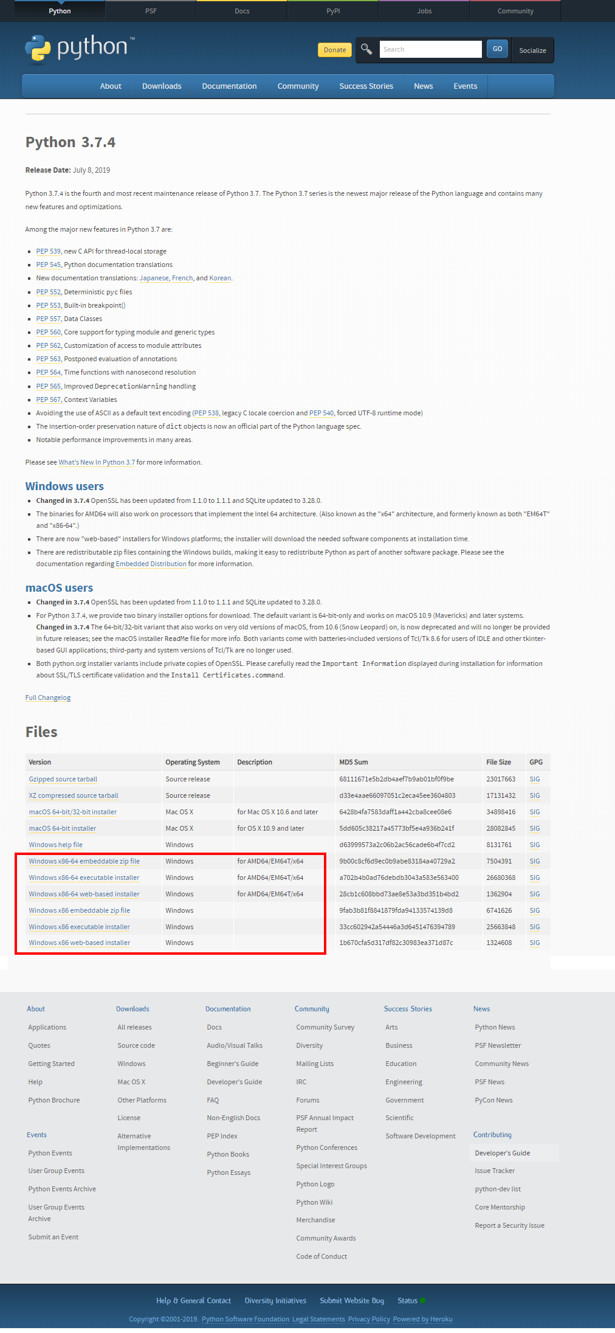Open the Socialize dropdown

pyautogui.click(x=532, y=50)
